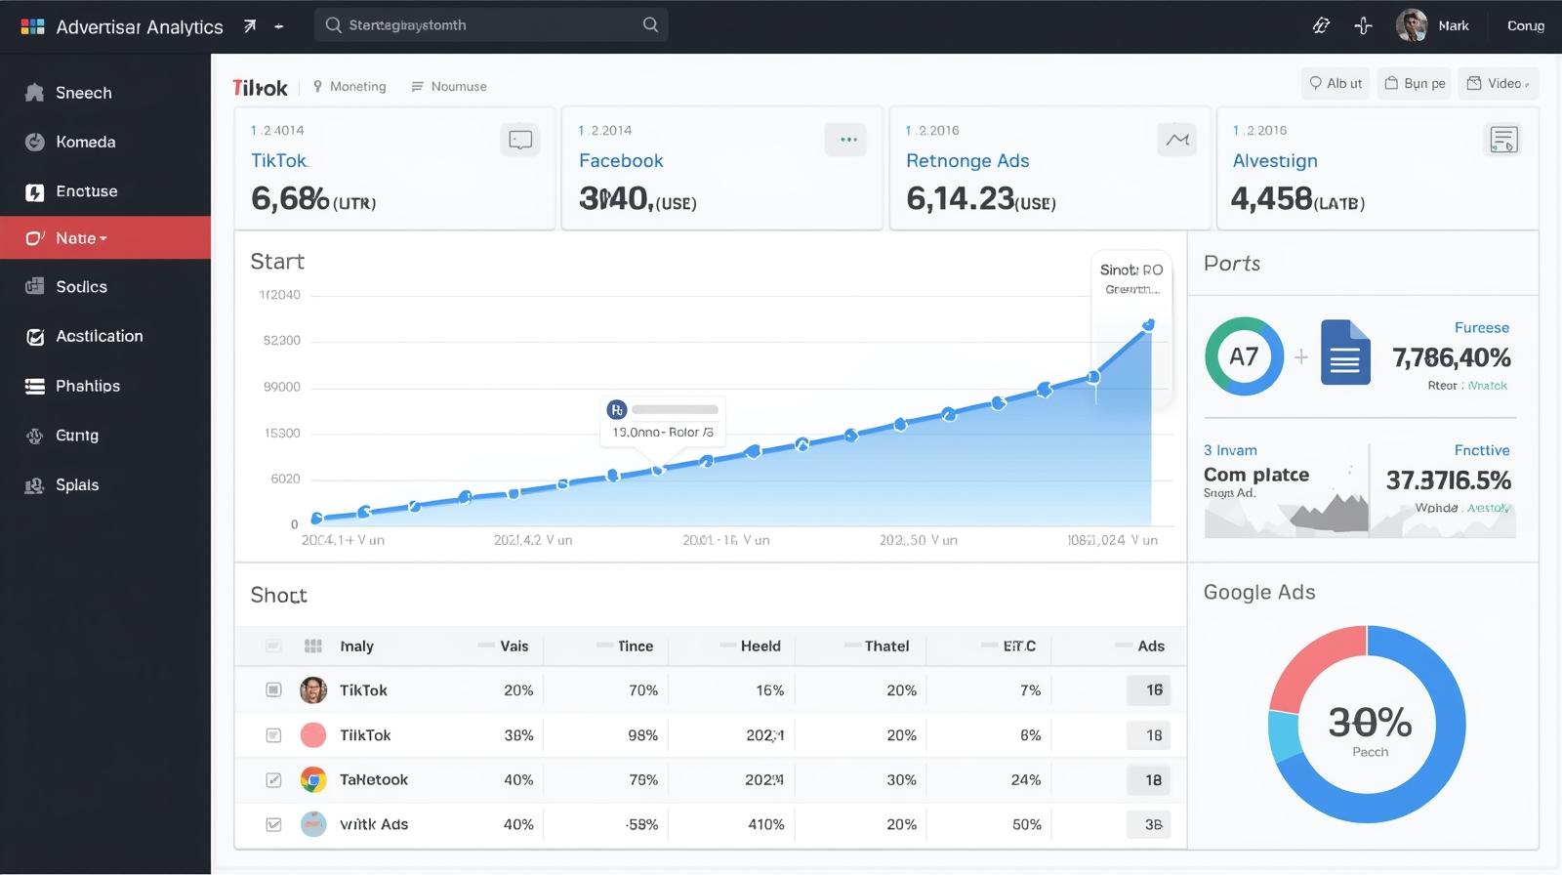Open dropdown arrow next to Advertisar Analytics
This screenshot has height=875, width=1562.
click(279, 27)
